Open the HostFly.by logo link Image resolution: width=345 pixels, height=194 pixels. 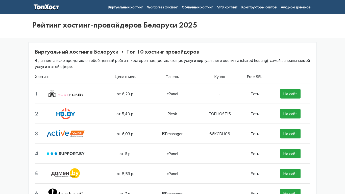(x=66, y=94)
